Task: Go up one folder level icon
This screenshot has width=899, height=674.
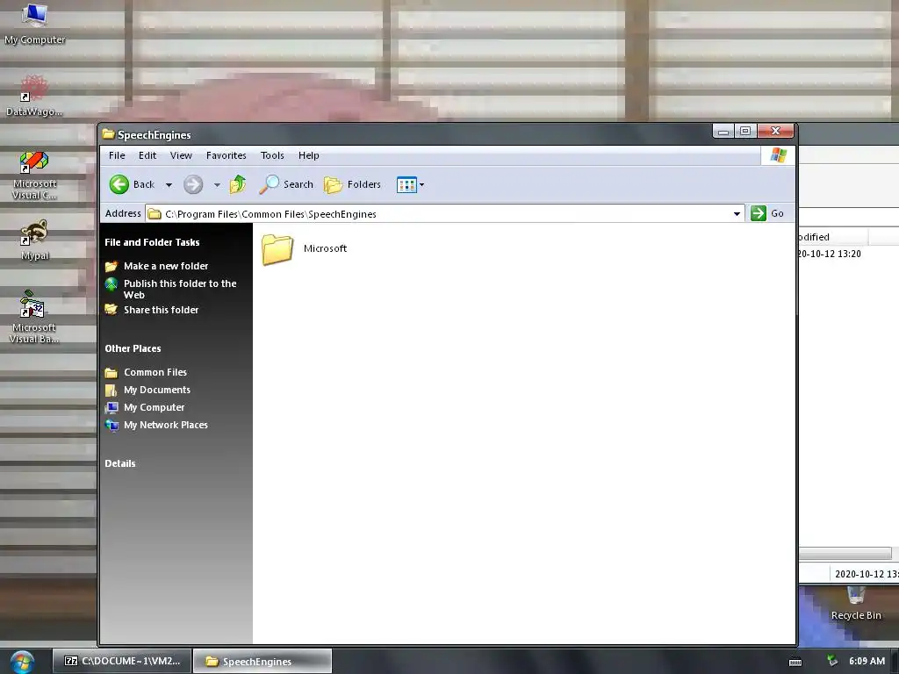Action: click(x=237, y=184)
